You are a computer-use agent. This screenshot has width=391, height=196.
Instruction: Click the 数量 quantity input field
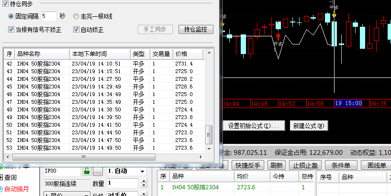(123, 183)
